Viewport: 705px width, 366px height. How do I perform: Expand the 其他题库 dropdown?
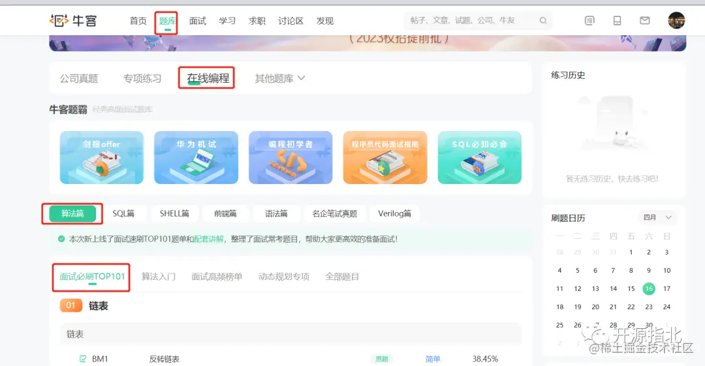(x=280, y=78)
